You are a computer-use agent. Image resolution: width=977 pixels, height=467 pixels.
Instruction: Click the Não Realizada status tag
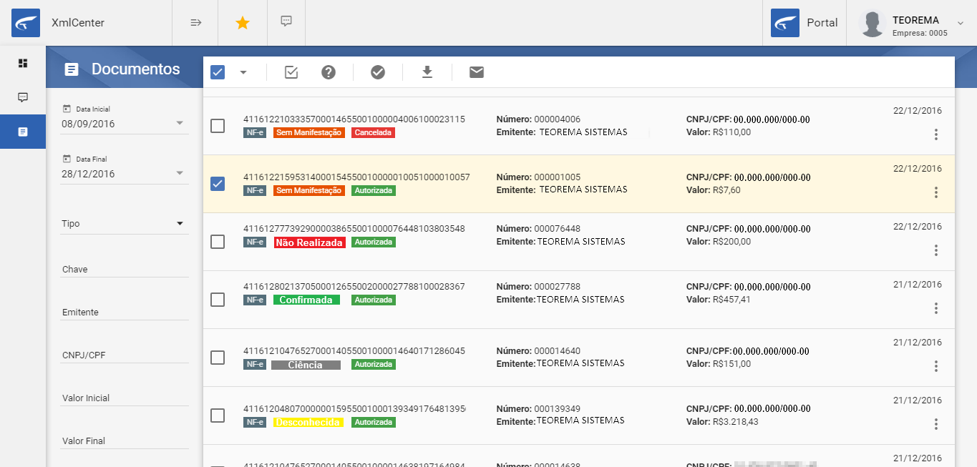[309, 242]
